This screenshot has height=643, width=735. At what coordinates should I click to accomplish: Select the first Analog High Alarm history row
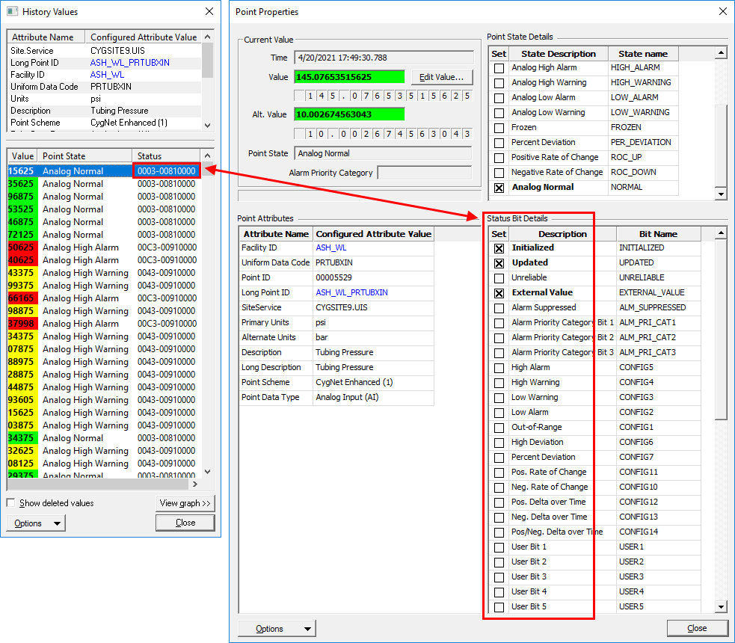(x=104, y=247)
